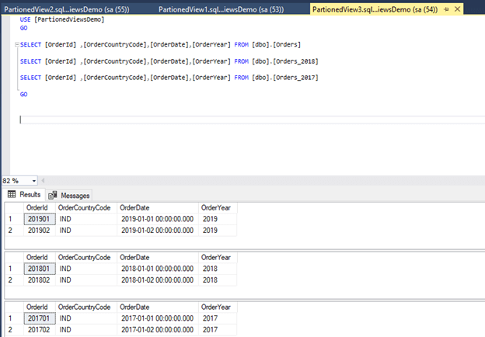
Task: Select cell 2019-01-02 00:00:00.000
Action: 158,231
